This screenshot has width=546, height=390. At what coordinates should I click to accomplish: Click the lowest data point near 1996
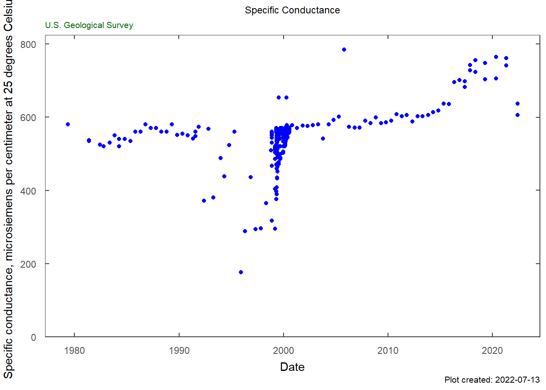(x=241, y=272)
